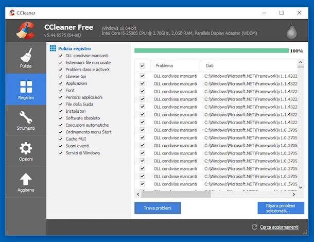Uncheck DLL condivise mancanti in the left list
The height and width of the screenshot is (242, 314).
point(60,56)
